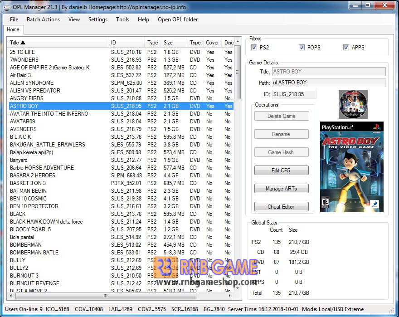Screen dimensions: 399x317
Task: Sort the list by Title column header
Action: point(58,43)
